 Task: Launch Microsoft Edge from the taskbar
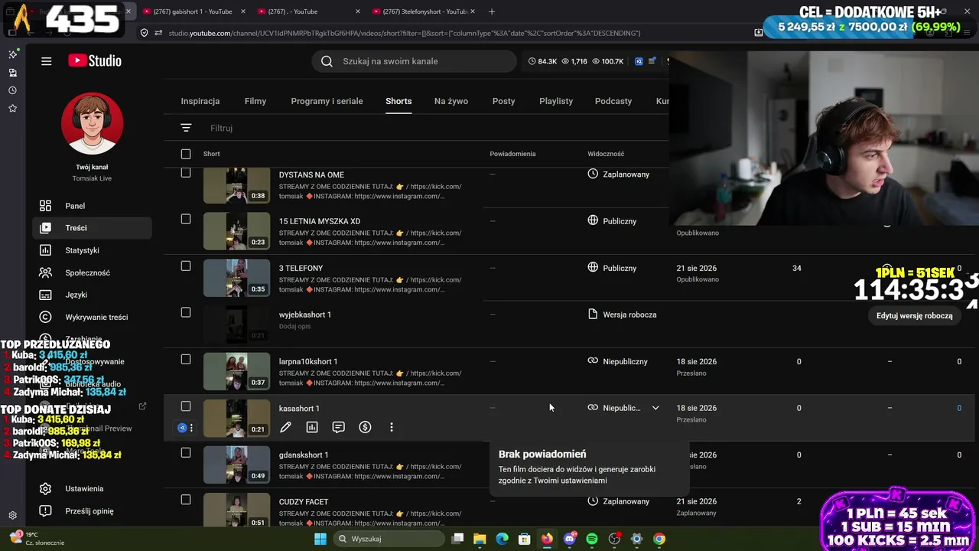tap(502, 539)
